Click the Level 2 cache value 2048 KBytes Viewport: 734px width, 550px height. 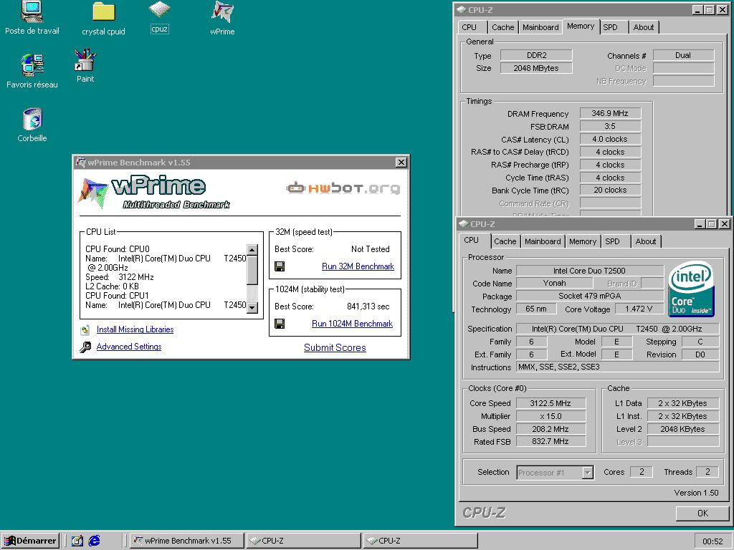point(682,429)
